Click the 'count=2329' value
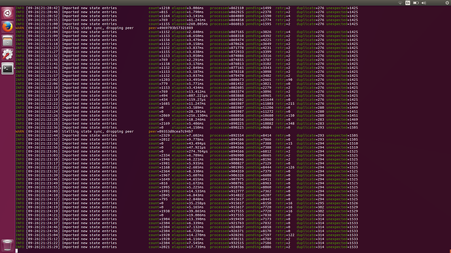This screenshot has height=253, width=451. pyautogui.click(x=159, y=136)
